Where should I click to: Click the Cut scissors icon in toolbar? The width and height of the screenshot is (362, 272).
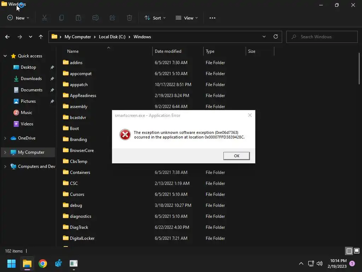pyautogui.click(x=45, y=18)
